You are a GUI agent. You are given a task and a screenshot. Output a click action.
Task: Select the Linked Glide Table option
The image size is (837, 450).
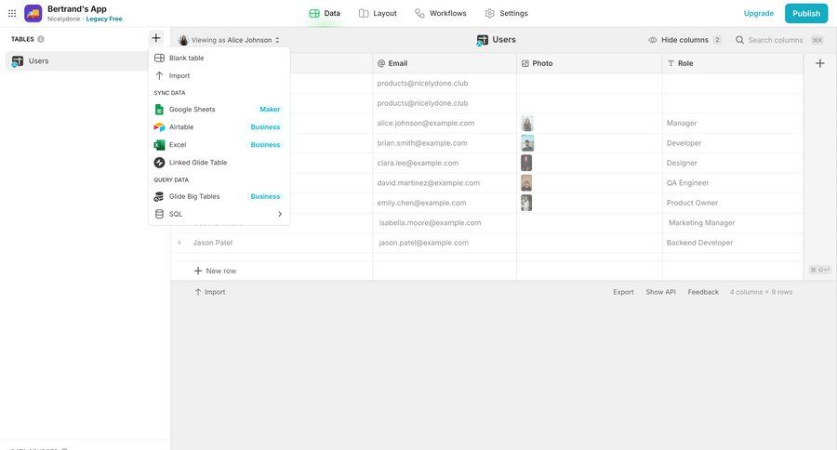pyautogui.click(x=197, y=163)
